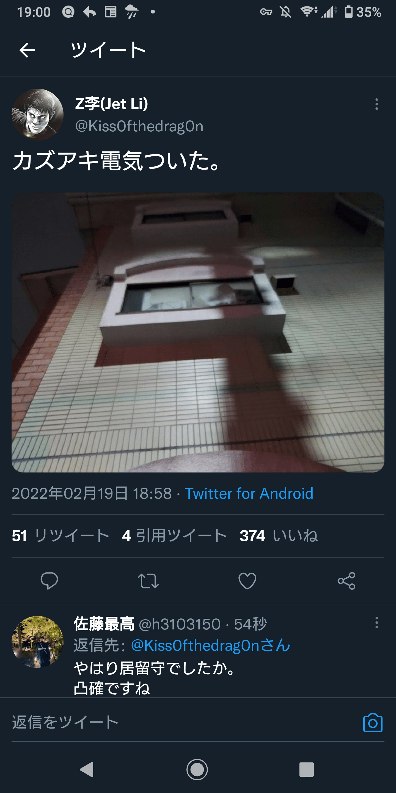This screenshot has height=793, width=396.
Task: Tap the reply tweet input field
Action: click(185, 723)
